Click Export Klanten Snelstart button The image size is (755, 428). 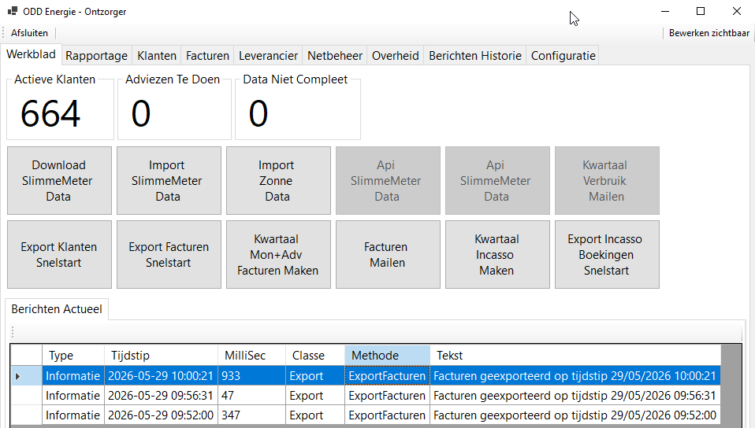point(59,254)
